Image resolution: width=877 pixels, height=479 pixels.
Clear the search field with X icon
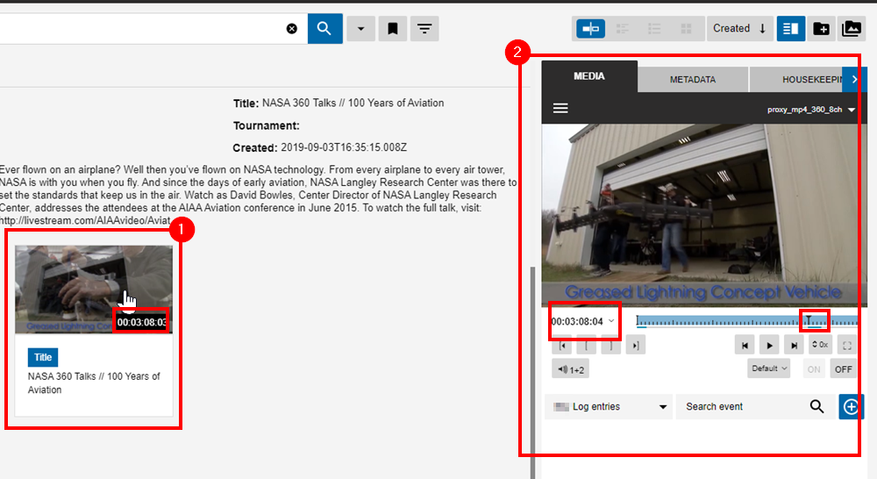[292, 29]
